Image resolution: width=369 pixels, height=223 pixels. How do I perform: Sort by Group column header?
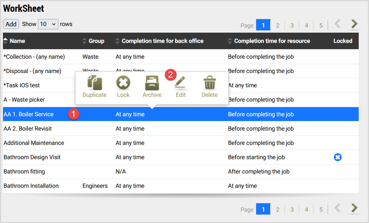(96, 41)
